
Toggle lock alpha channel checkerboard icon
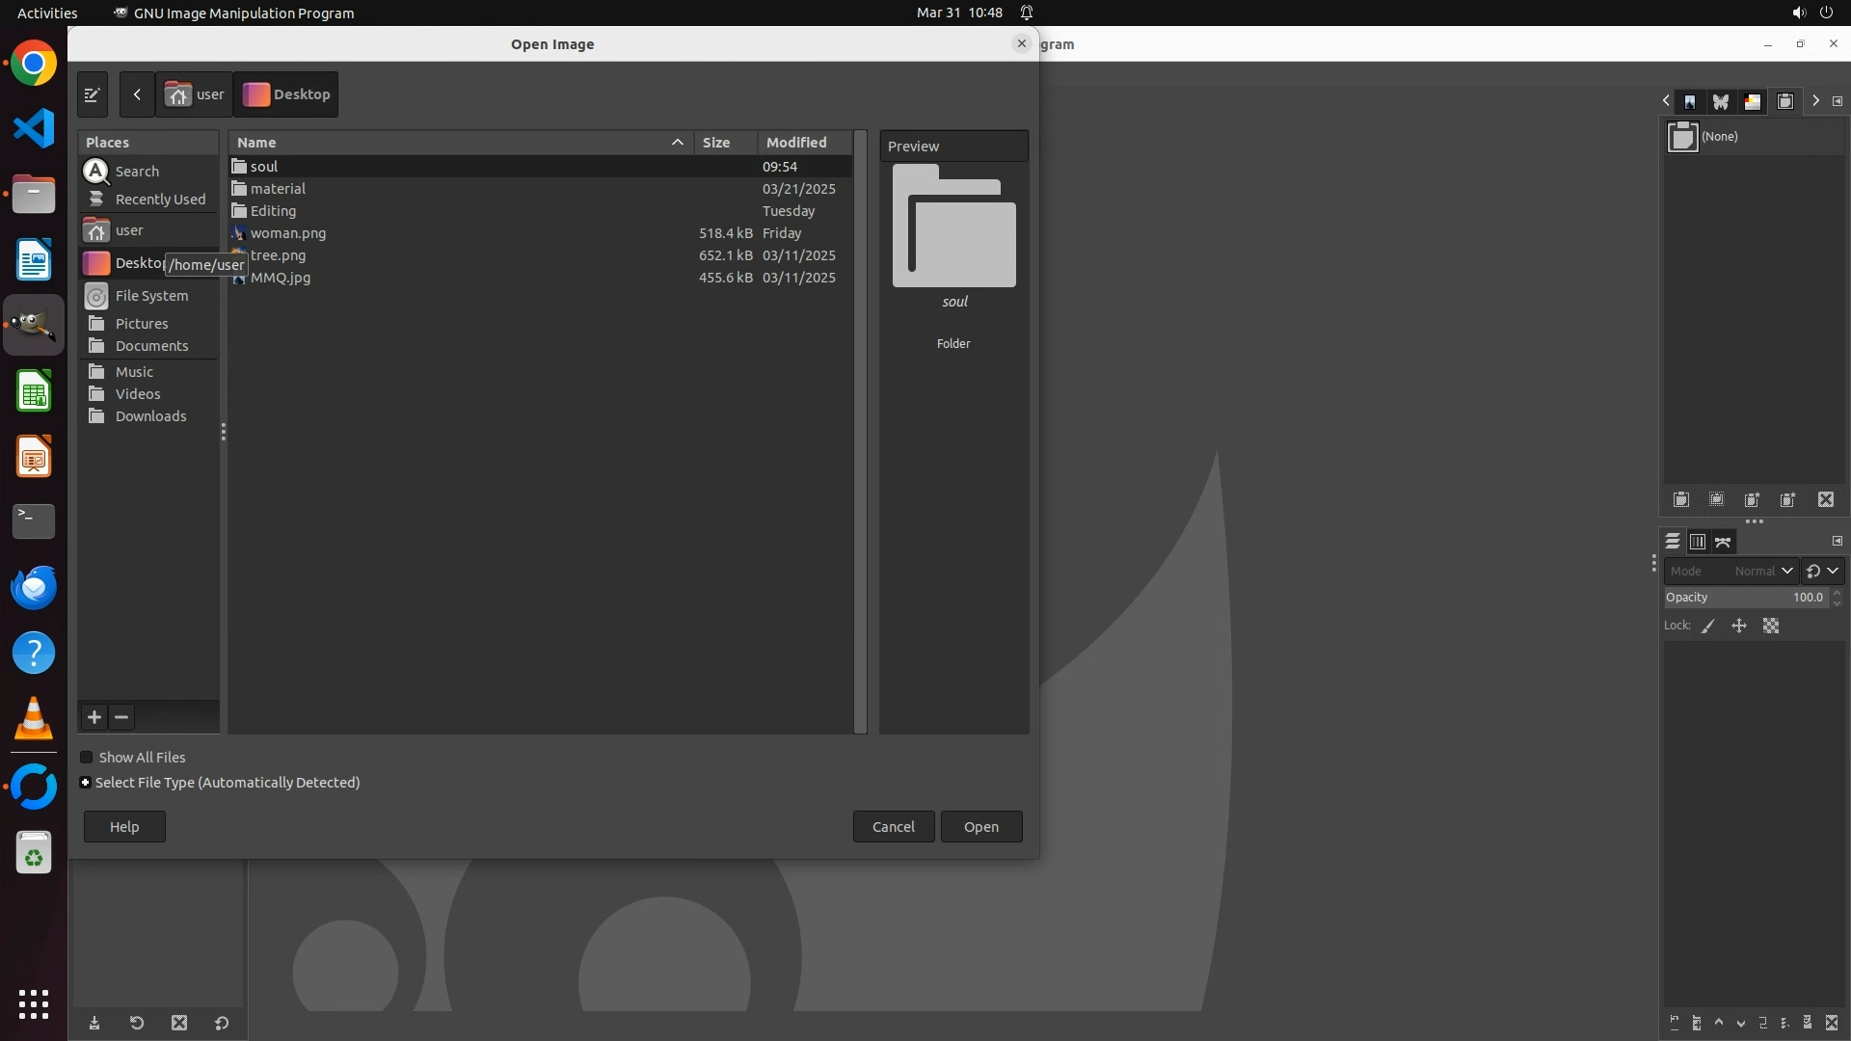pyautogui.click(x=1771, y=627)
